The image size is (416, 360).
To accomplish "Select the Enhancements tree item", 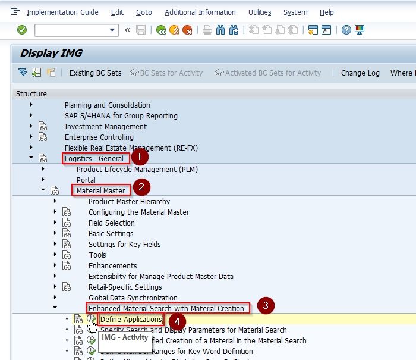I will click(x=113, y=265).
